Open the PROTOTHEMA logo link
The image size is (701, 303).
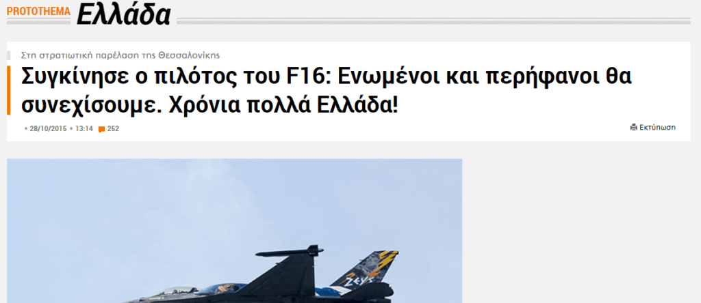(38, 11)
